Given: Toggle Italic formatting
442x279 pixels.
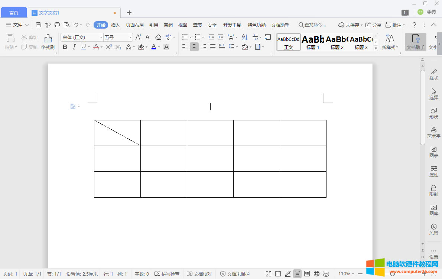Looking at the screenshot, I should [74, 47].
